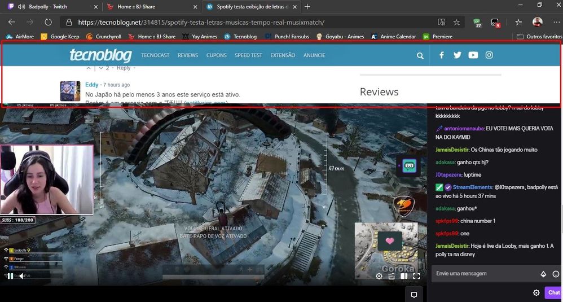Downvote the comment with down chevron
Viewport: 563px width, 302px height.
pyautogui.click(x=101, y=68)
